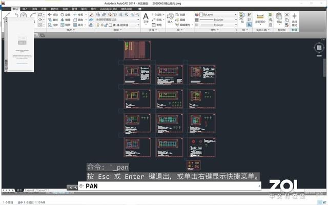Click into the PAN command line field
The image size is (328, 205).
coord(170,186)
